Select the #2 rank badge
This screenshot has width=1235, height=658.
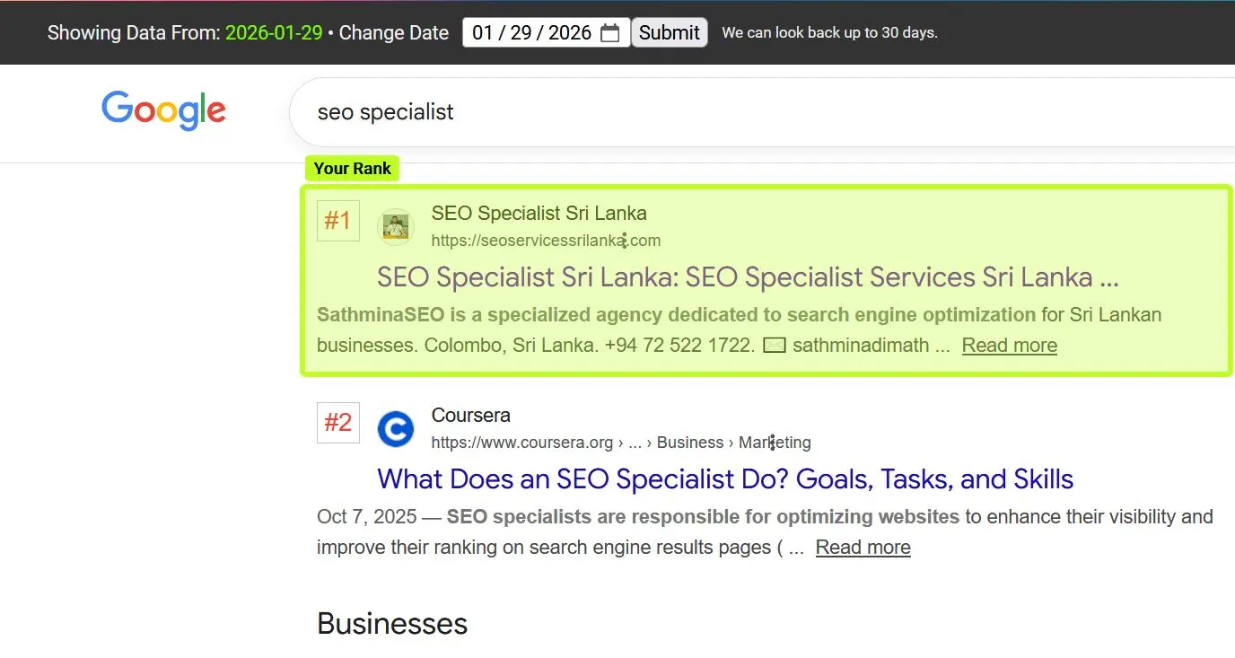click(x=338, y=422)
